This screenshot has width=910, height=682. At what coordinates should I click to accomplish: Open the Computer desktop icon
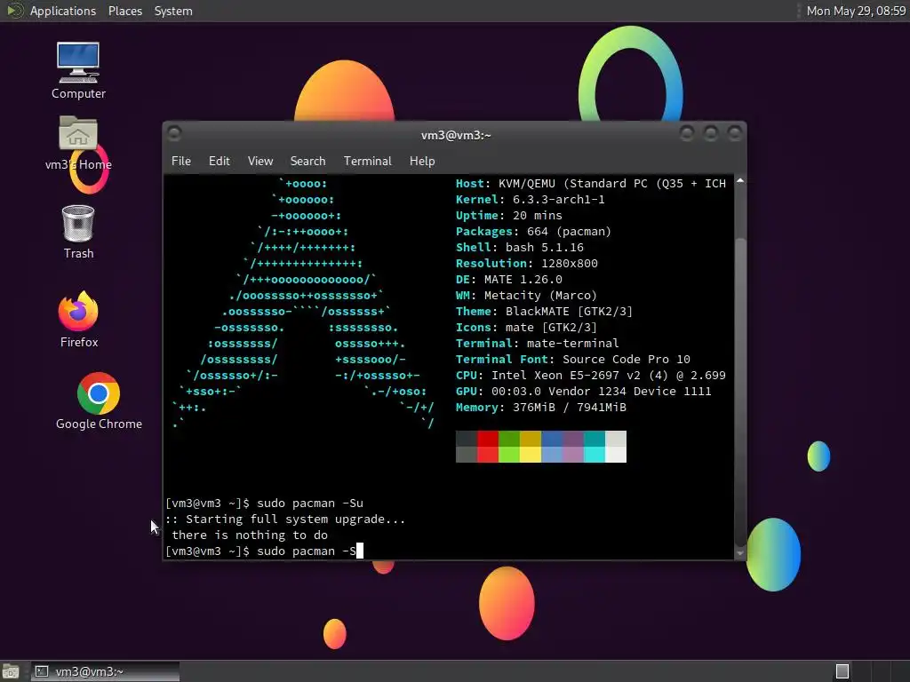point(78,70)
